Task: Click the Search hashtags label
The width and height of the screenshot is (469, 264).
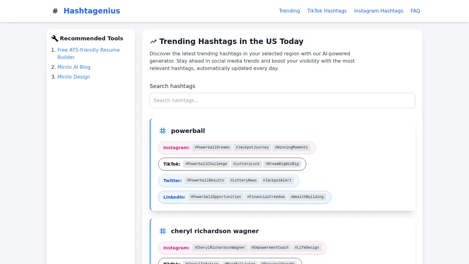Action: 172,86
